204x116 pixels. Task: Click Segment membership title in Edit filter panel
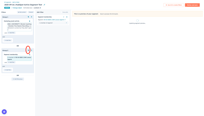(x=45, y=17)
